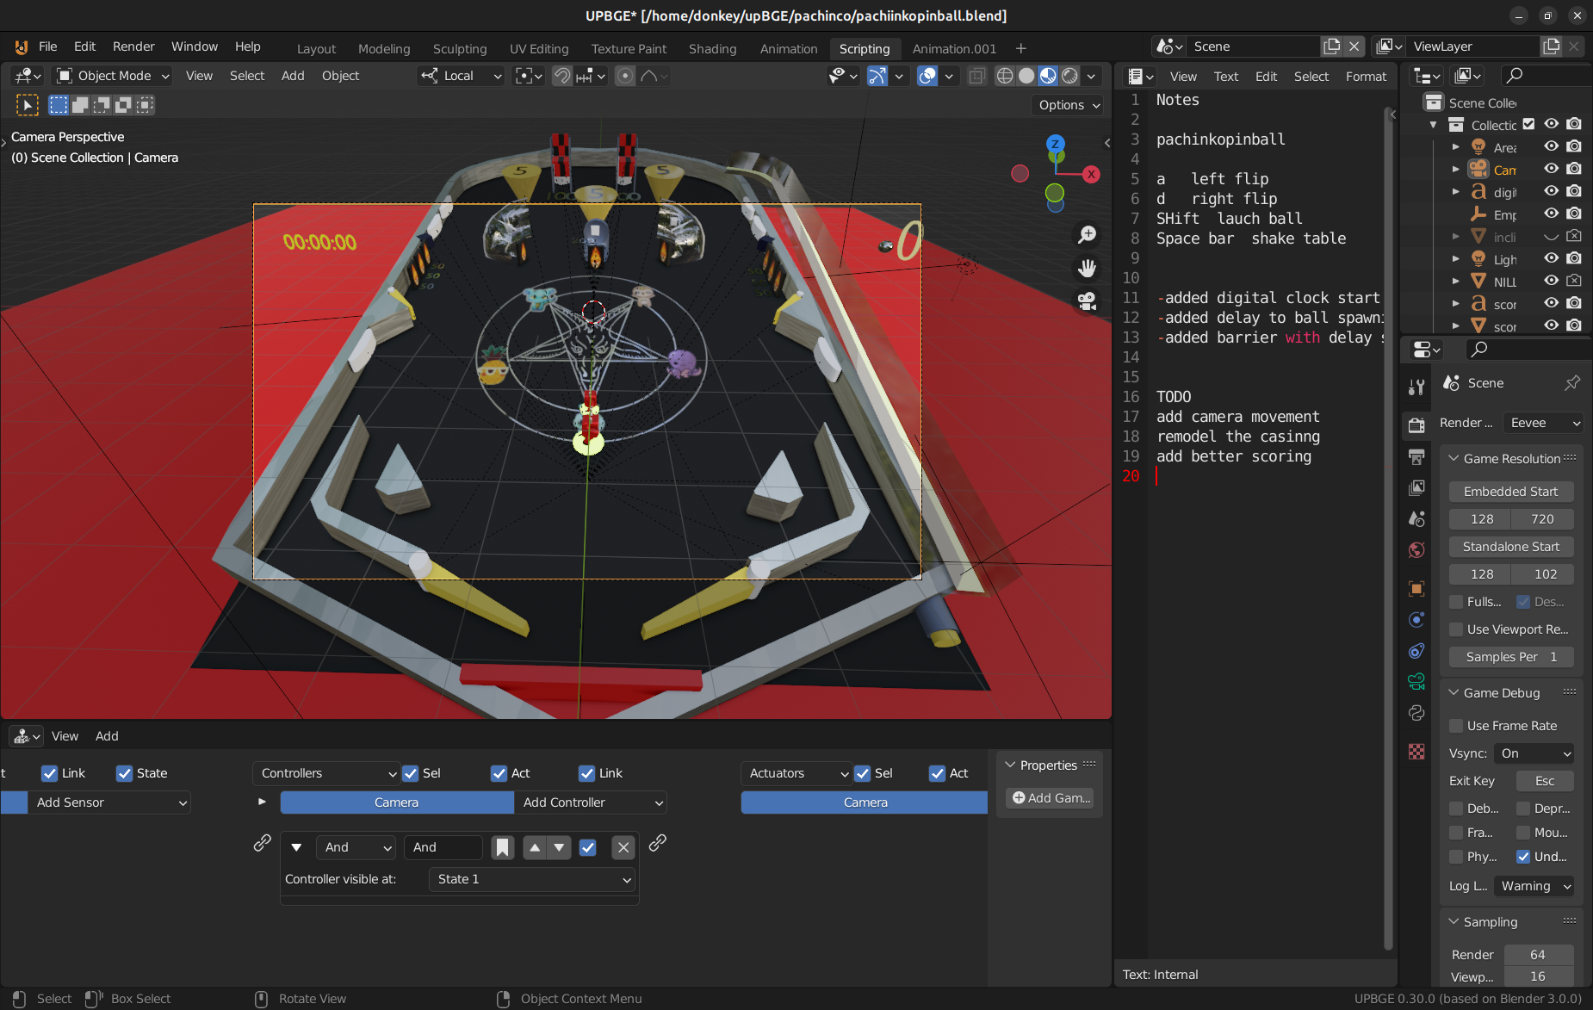Select the Physics Properties tab
Image resolution: width=1593 pixels, height=1010 pixels.
coord(1416,620)
